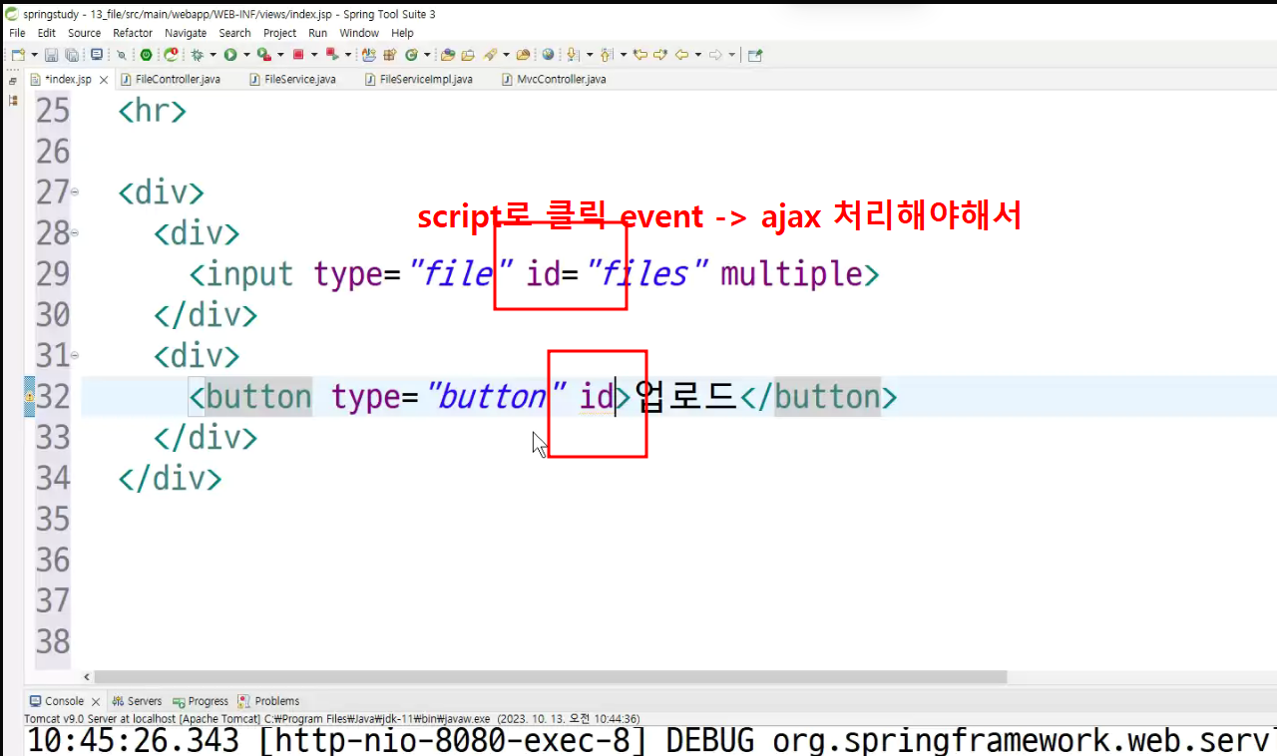Viewport: 1277px width, 756px height.
Task: Click the Run with coverage icon
Action: [x=263, y=55]
